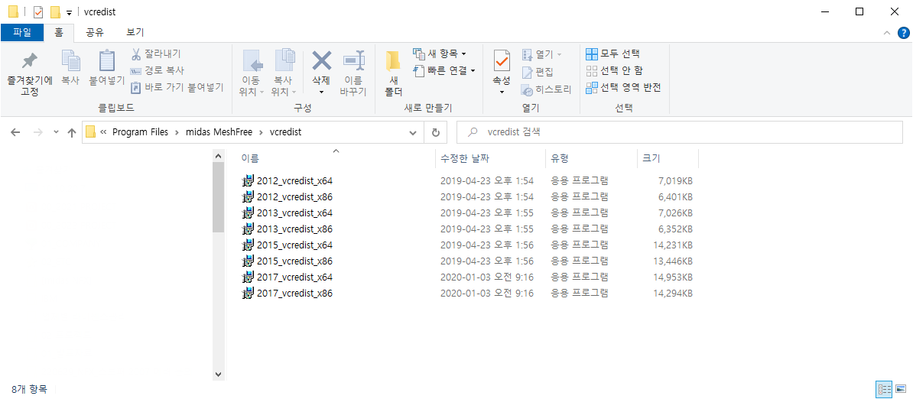Click the Paste (붙여넣기) ribbon icon
This screenshot has width=913, height=399.
(106, 60)
